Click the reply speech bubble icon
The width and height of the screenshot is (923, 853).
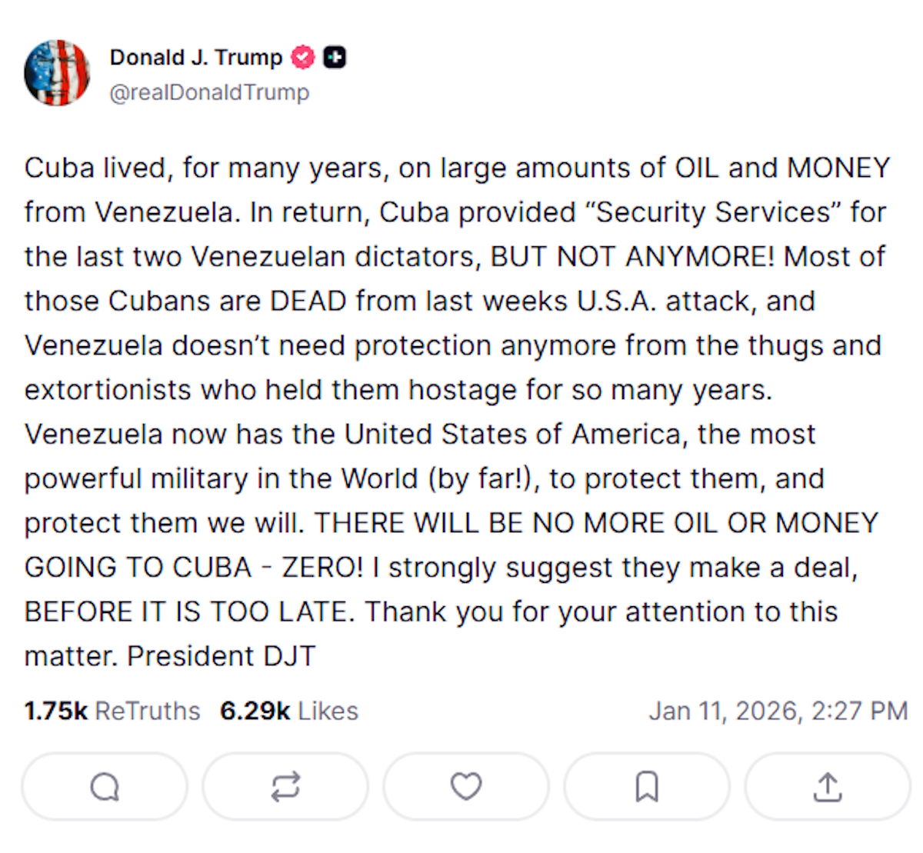point(105,787)
